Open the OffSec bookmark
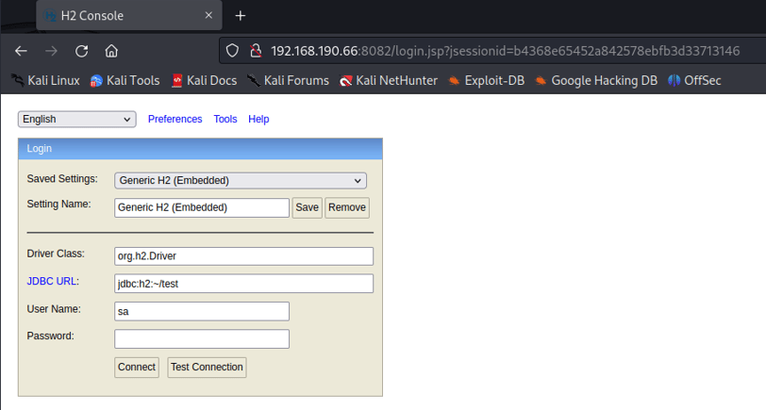Viewport: 766px width, 410px height. point(694,80)
